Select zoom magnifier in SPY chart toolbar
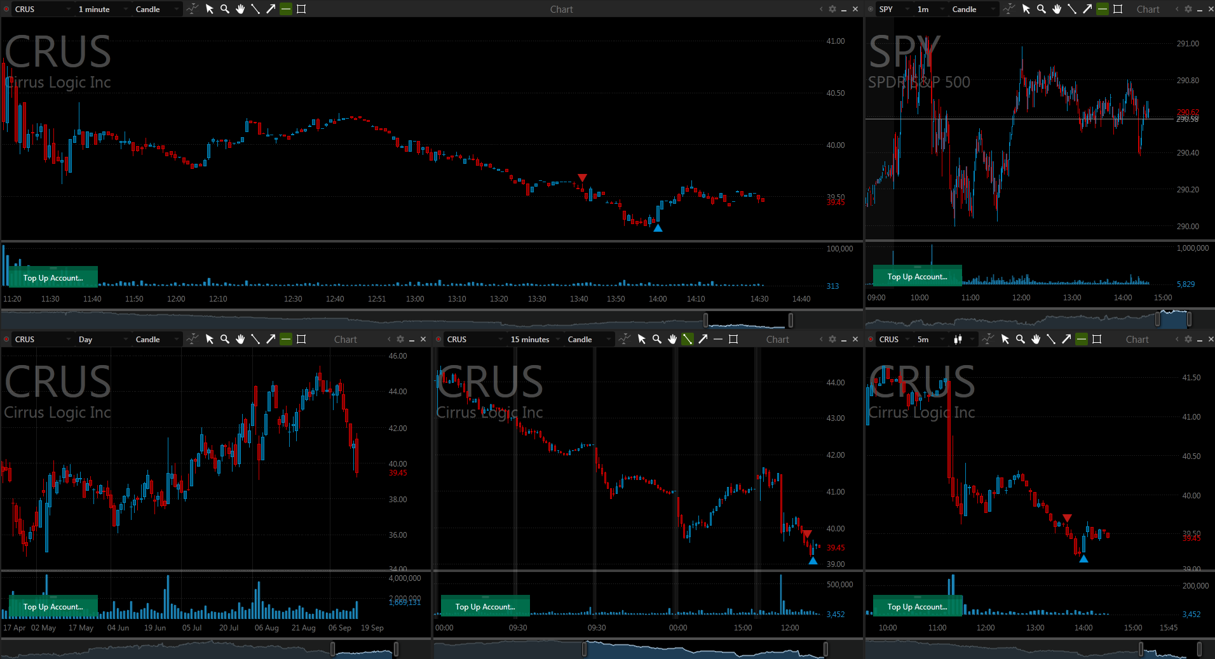 (1042, 9)
